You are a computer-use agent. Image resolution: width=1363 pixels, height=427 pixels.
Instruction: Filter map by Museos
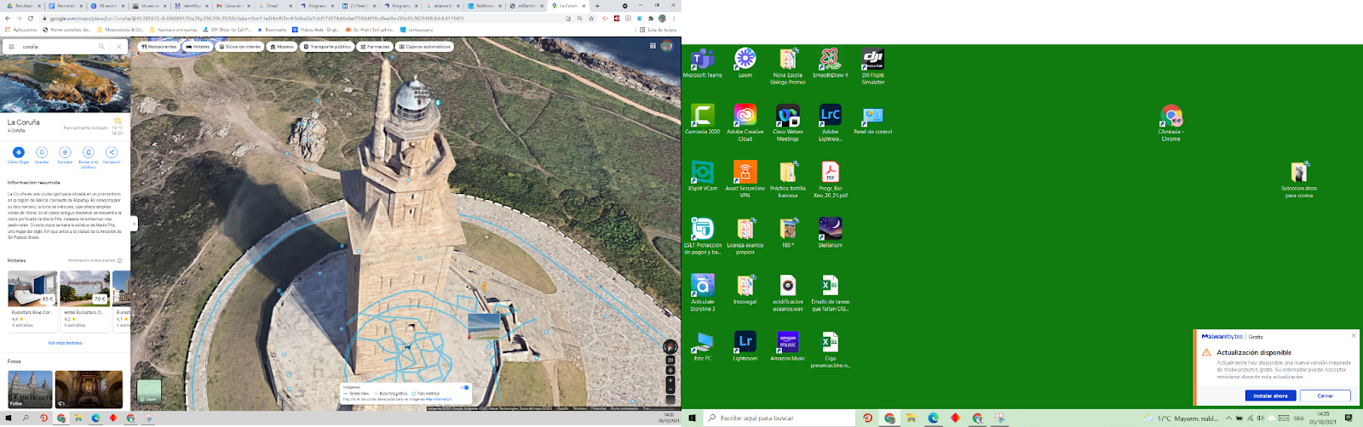click(x=283, y=47)
